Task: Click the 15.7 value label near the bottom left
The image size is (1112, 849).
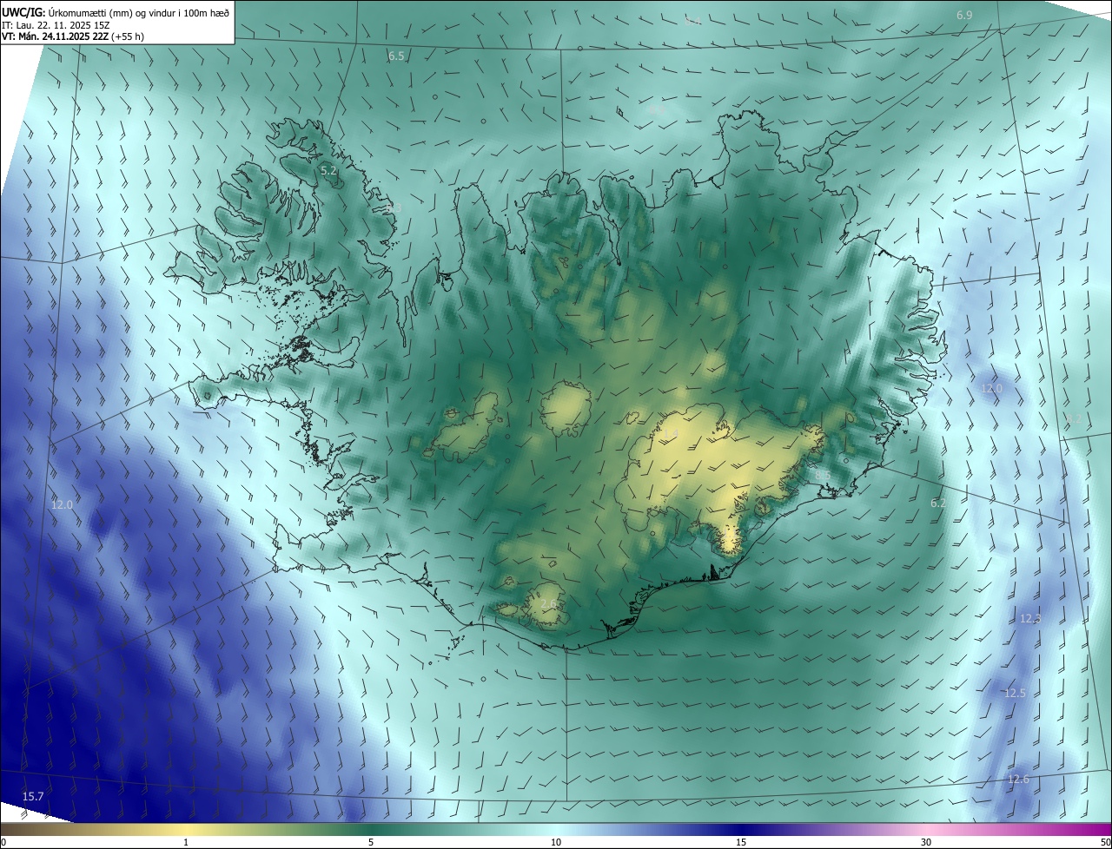Action: 33,796
